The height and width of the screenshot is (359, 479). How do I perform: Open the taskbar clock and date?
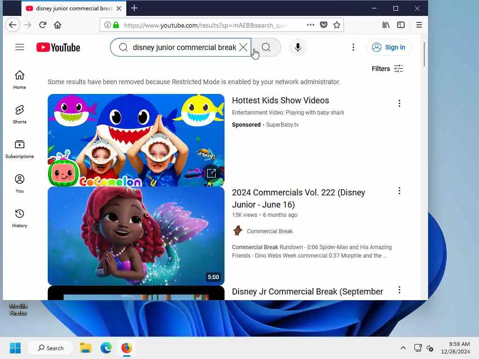[456, 348]
